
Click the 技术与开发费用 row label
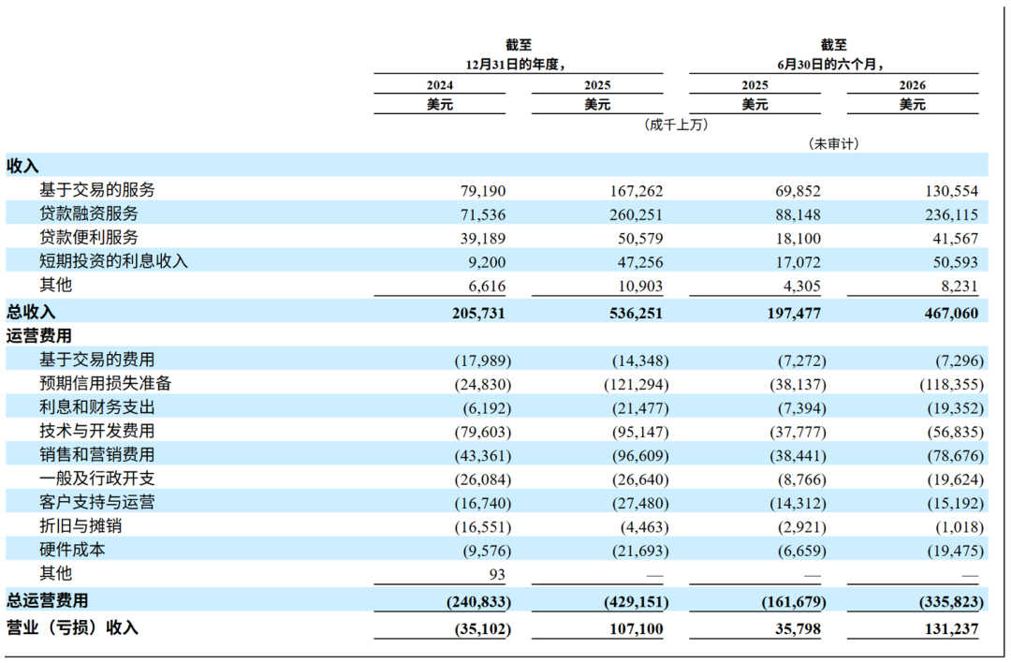coord(97,431)
